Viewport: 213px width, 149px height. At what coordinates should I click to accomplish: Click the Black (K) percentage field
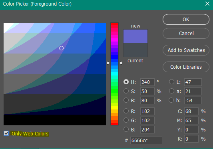[x=191, y=139]
